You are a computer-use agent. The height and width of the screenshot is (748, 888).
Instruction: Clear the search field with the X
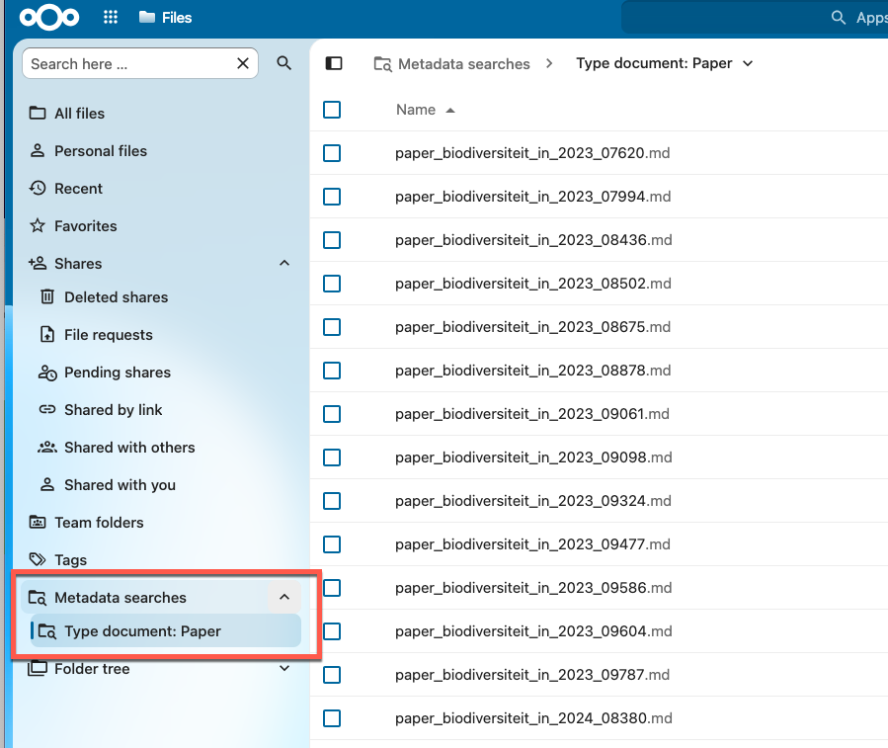[242, 63]
